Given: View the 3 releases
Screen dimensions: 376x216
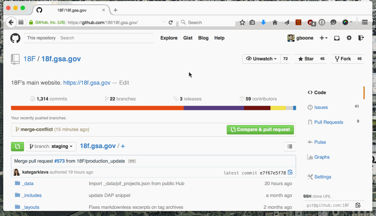Looking at the screenshot, I should [188, 99].
